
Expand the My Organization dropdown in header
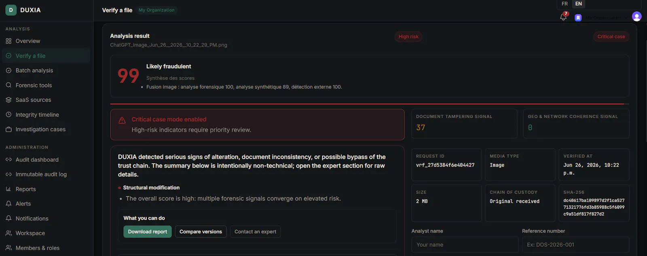point(607,18)
